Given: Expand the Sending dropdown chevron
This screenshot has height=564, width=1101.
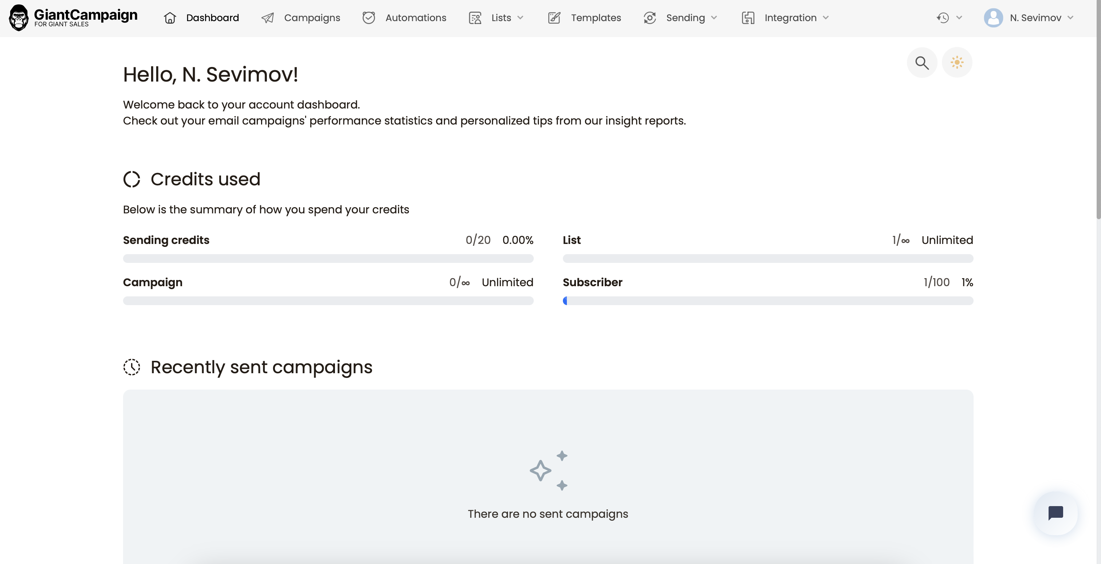Looking at the screenshot, I should click(714, 18).
